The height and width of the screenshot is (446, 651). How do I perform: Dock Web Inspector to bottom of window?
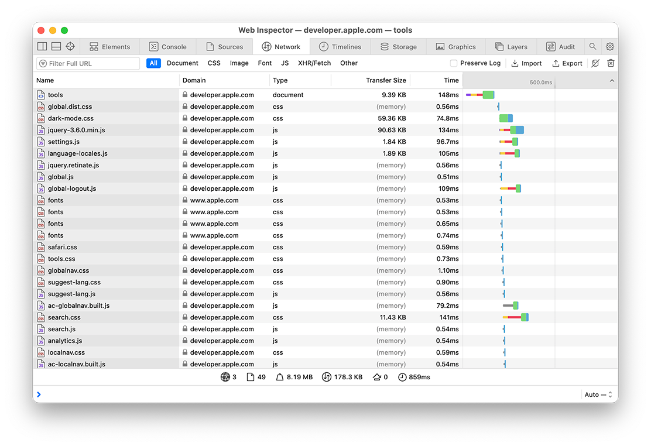[56, 47]
